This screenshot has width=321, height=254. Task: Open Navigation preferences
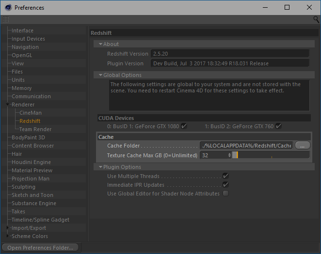click(25, 47)
